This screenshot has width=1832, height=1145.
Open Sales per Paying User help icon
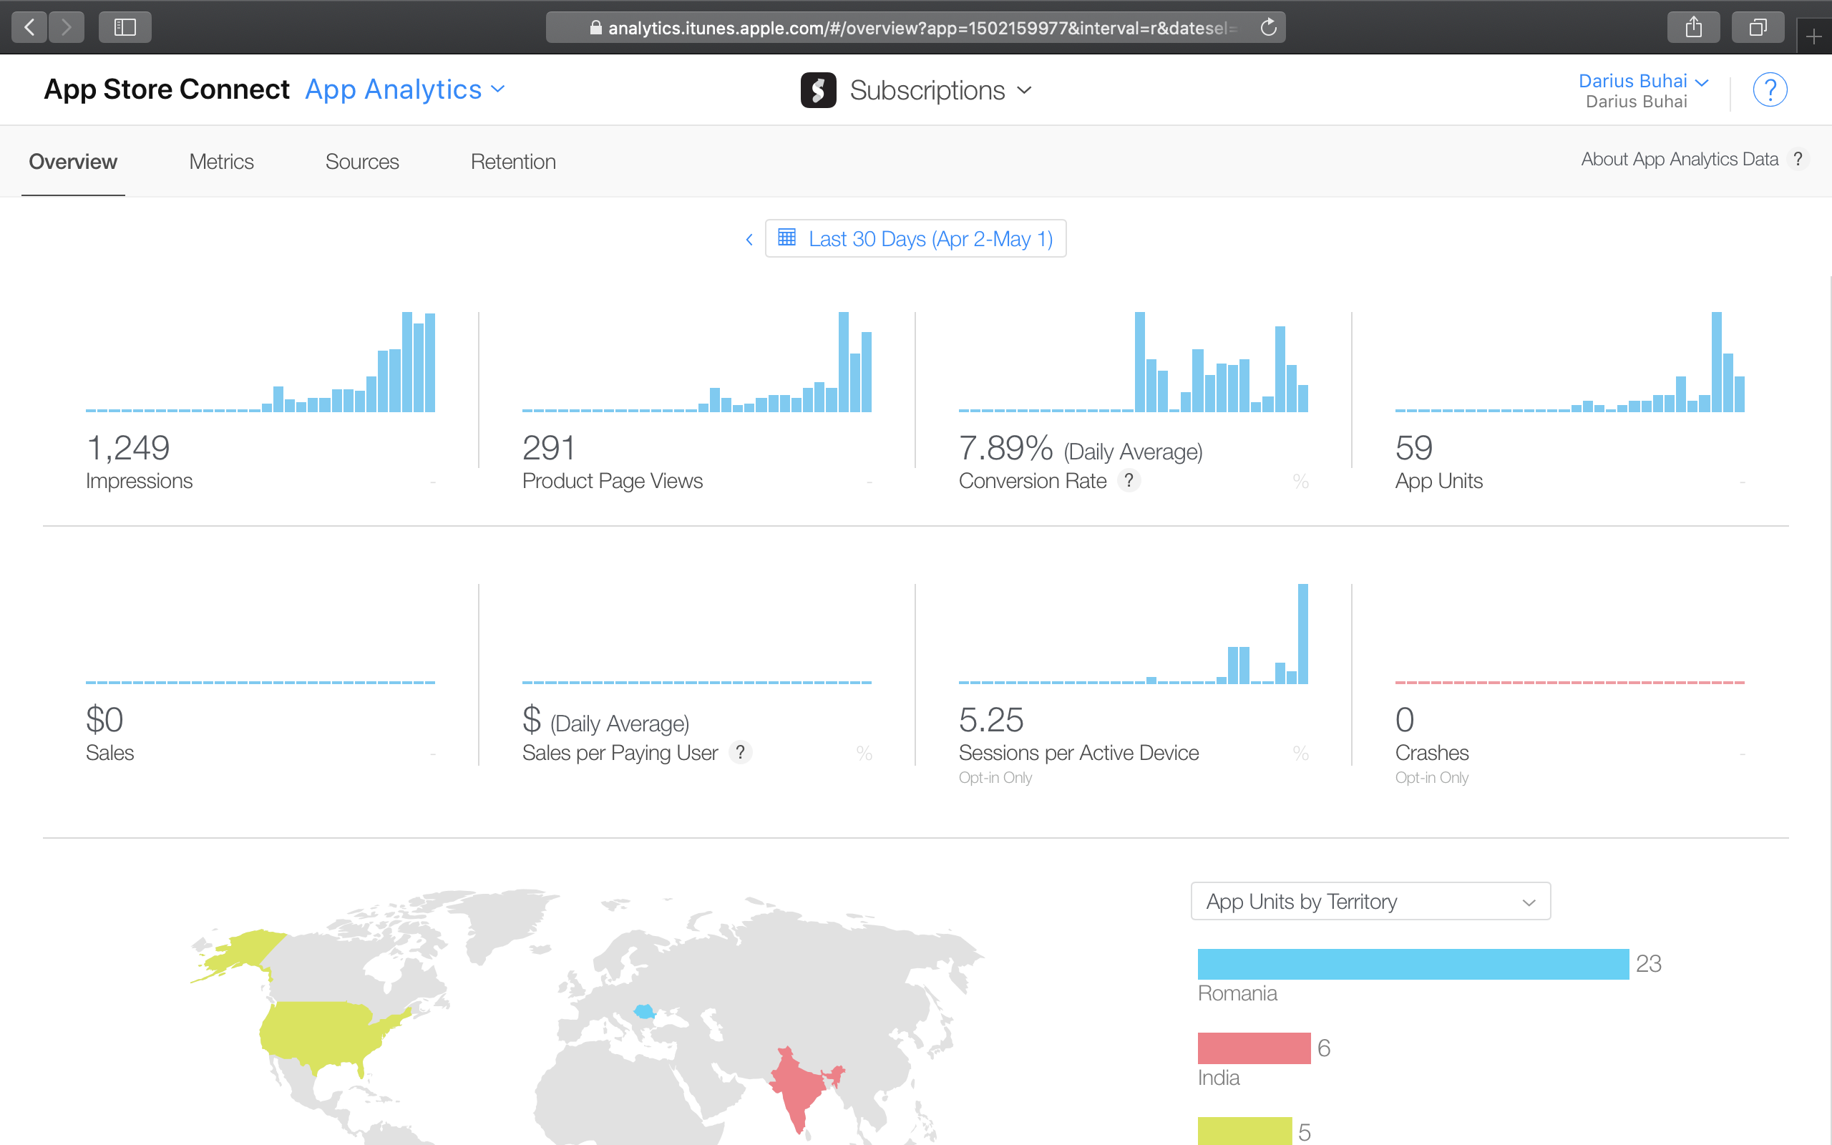point(741,752)
